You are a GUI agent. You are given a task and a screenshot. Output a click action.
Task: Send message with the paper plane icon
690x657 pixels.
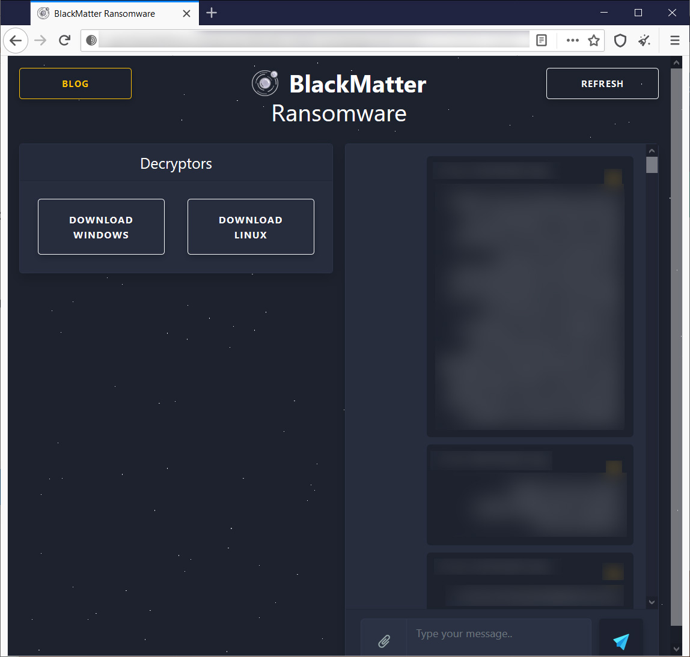[x=621, y=641]
